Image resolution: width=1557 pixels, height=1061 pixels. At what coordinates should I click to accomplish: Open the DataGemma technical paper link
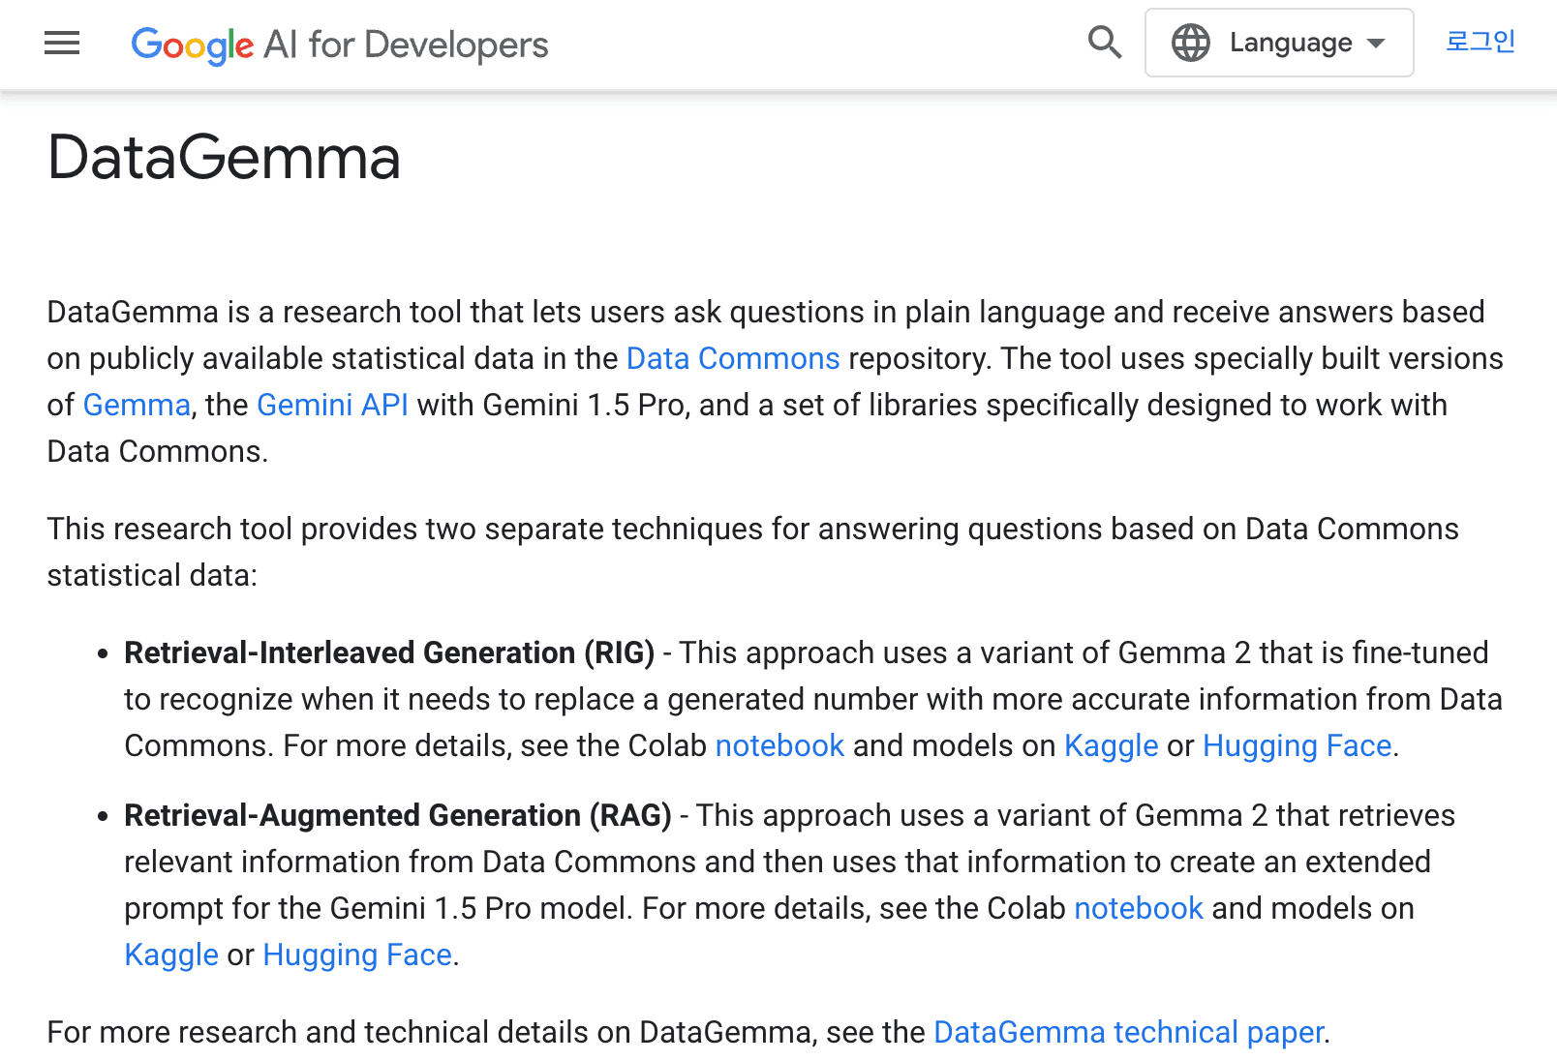[1128, 1032]
